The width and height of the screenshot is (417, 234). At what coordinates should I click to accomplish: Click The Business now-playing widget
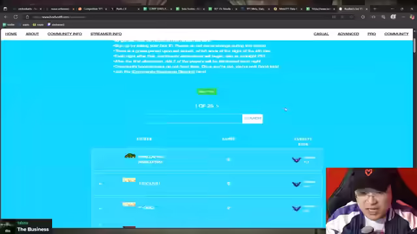pyautogui.click(x=26, y=226)
